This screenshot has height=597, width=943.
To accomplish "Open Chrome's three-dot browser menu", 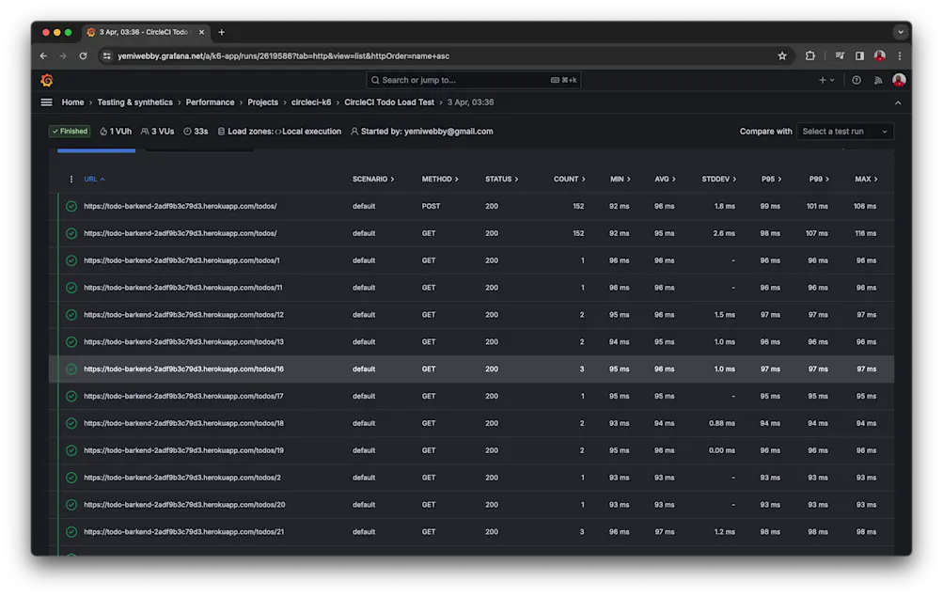I will pyautogui.click(x=900, y=55).
